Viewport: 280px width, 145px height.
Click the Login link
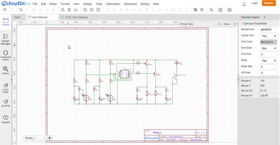click(x=255, y=3)
